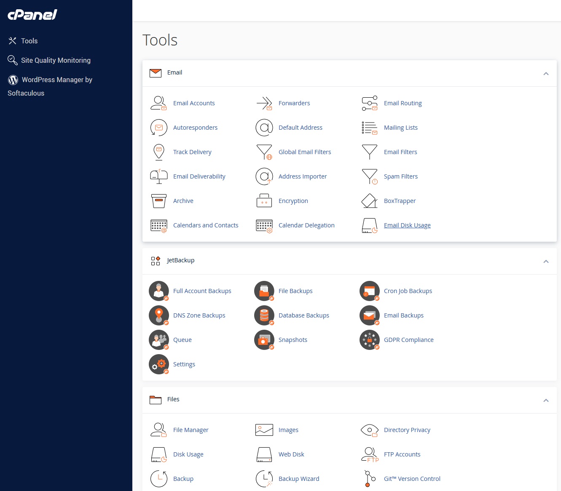Screen dimensions: 561x491
Task: Open the Snapshots camera icon
Action: [264, 340]
